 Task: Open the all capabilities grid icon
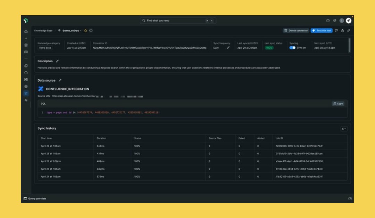[26, 45]
